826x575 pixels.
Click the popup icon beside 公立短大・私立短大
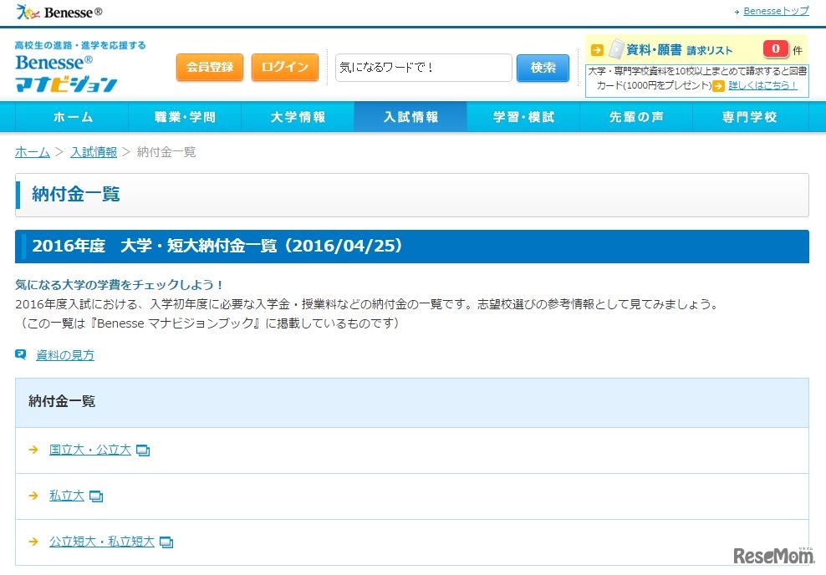click(166, 542)
